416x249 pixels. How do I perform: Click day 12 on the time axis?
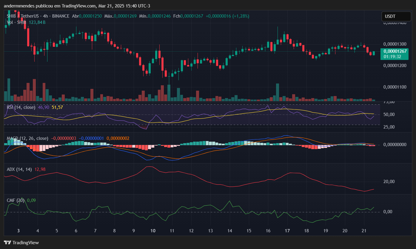tap(191, 231)
